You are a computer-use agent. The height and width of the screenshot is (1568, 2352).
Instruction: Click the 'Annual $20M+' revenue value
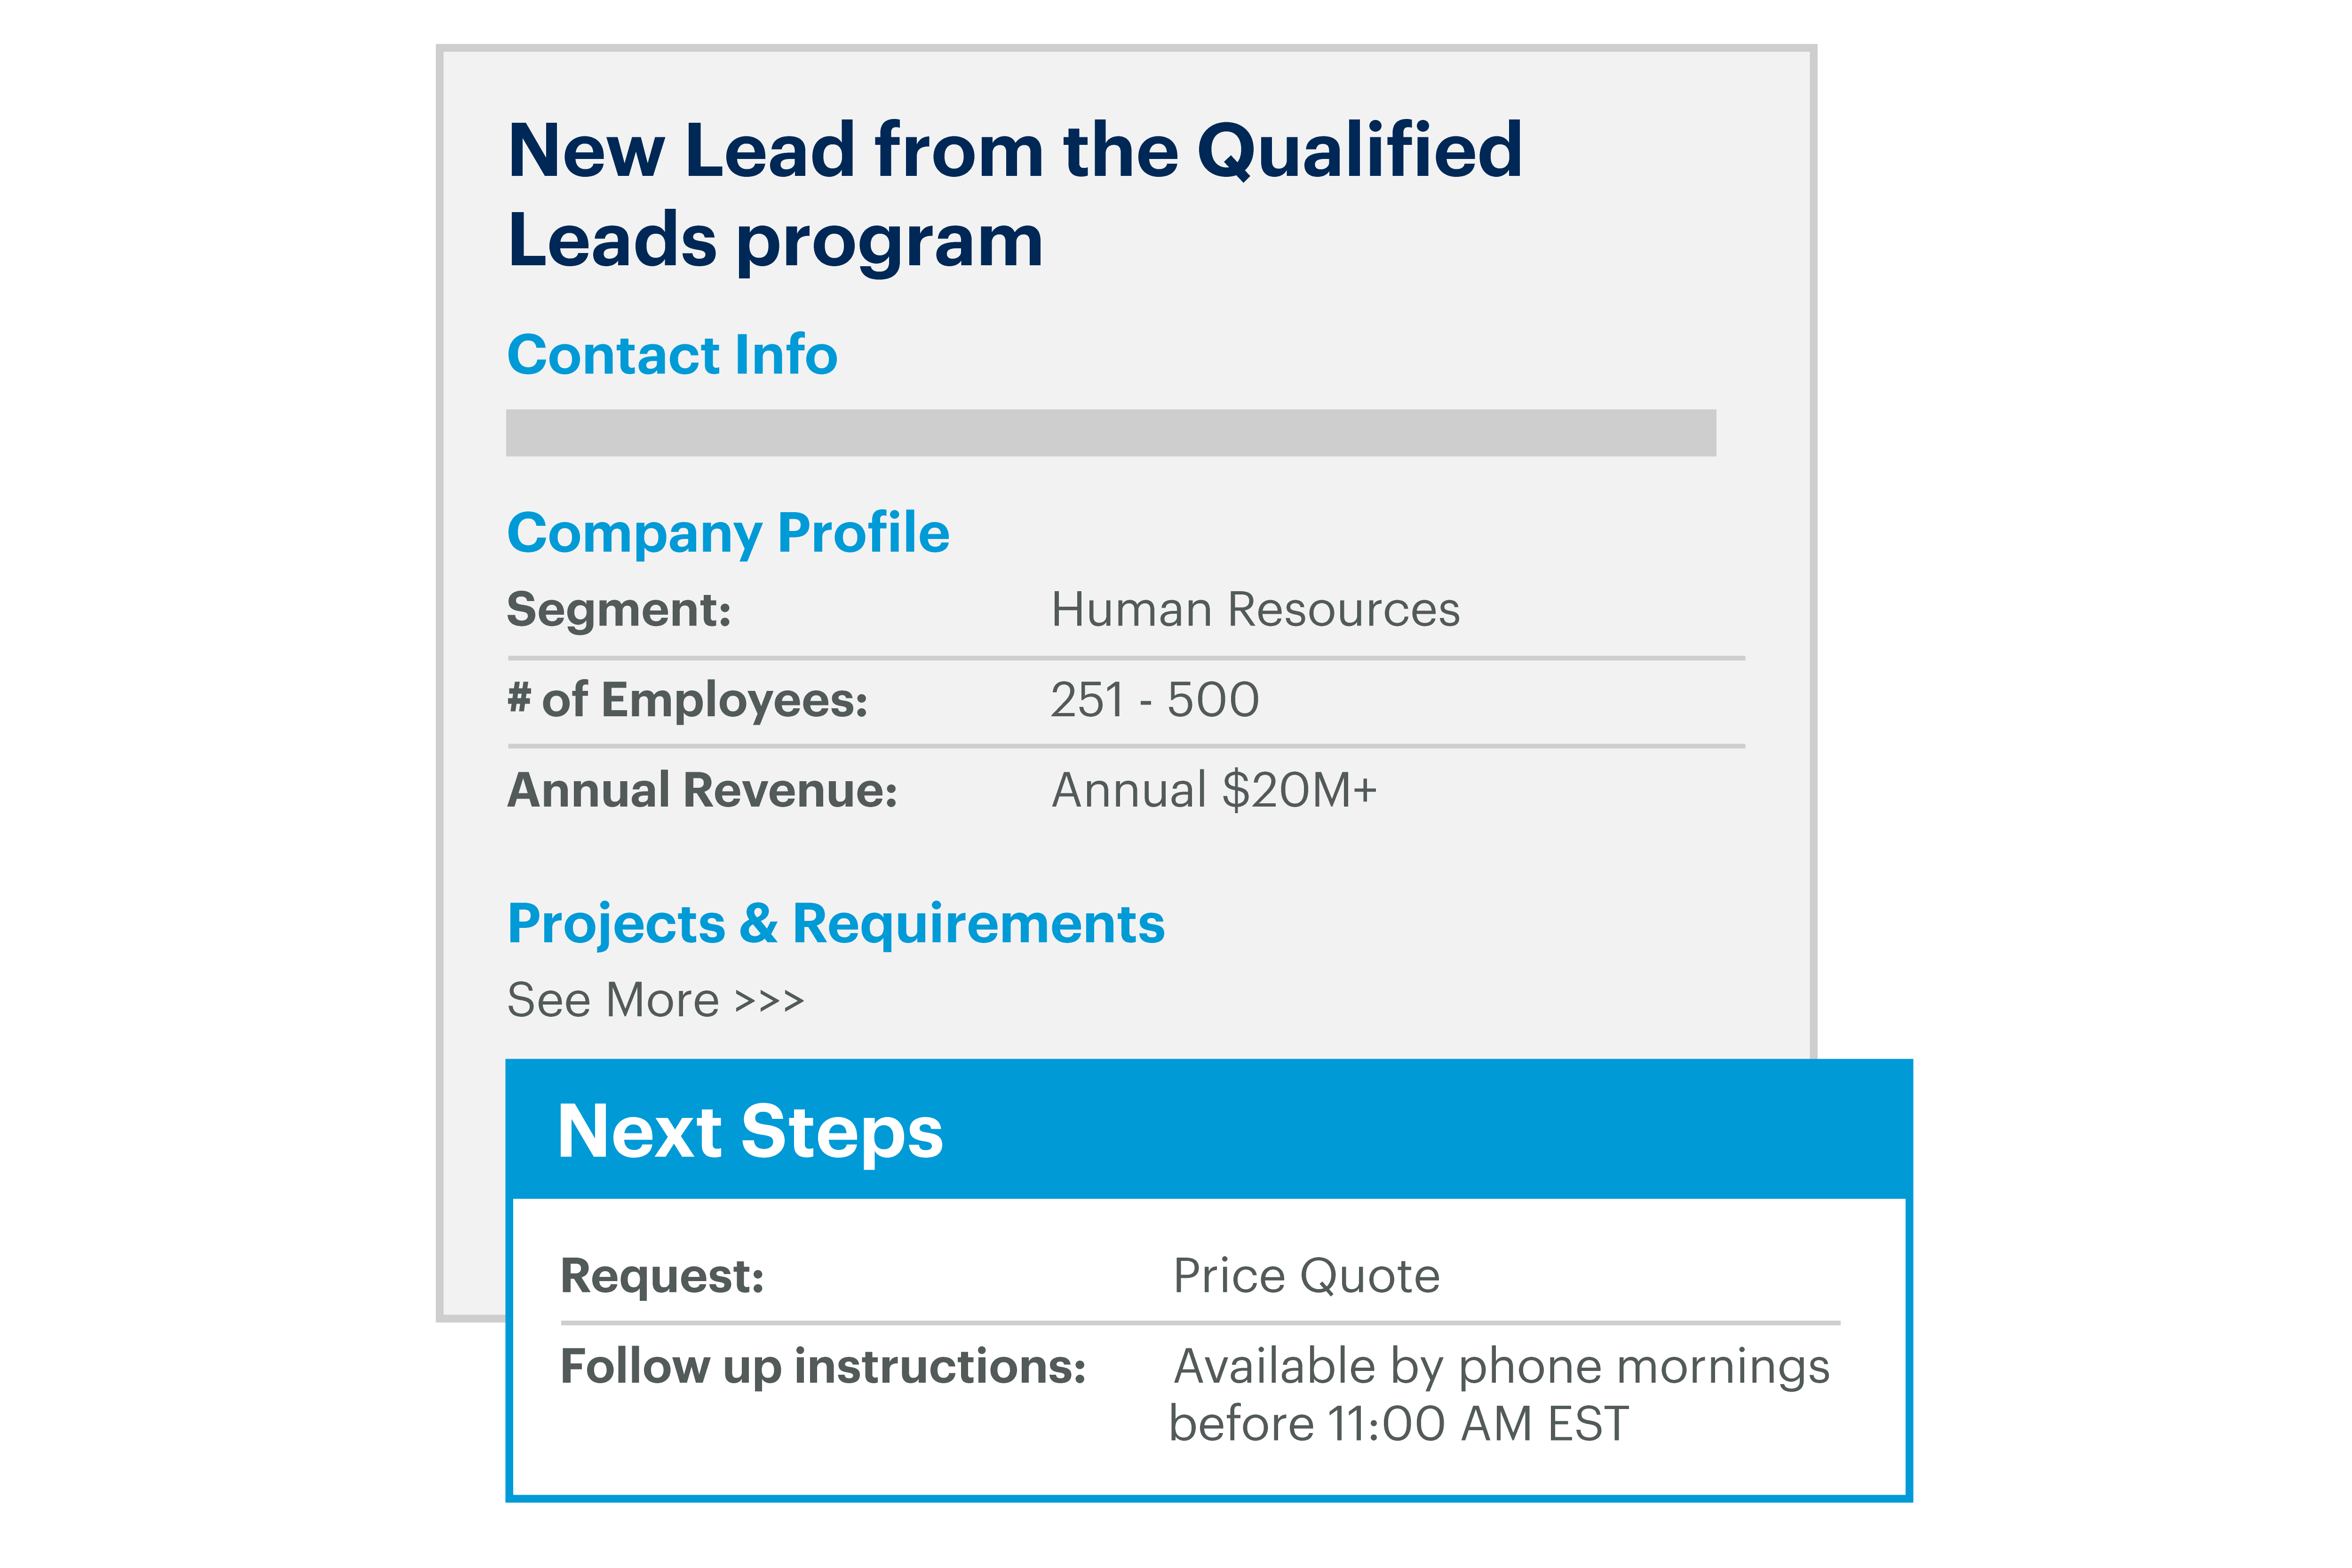(x=1214, y=790)
